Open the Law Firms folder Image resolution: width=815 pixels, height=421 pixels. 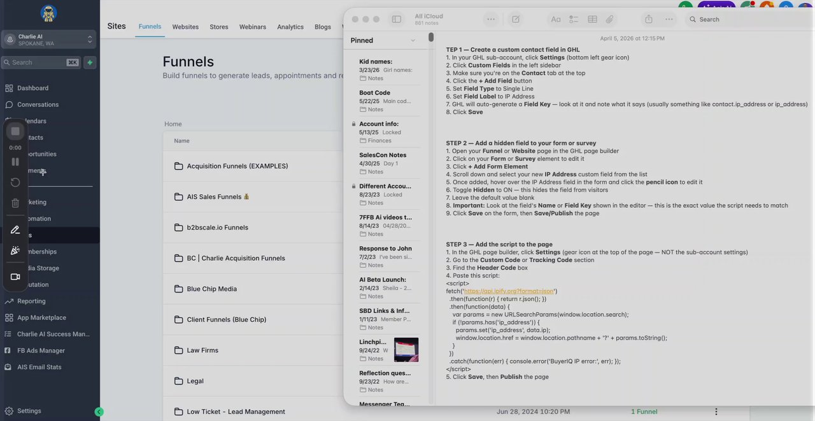click(202, 350)
